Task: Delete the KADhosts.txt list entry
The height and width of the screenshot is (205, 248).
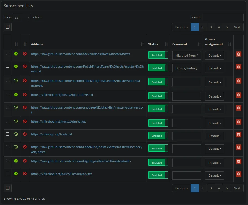Action: pos(239,67)
